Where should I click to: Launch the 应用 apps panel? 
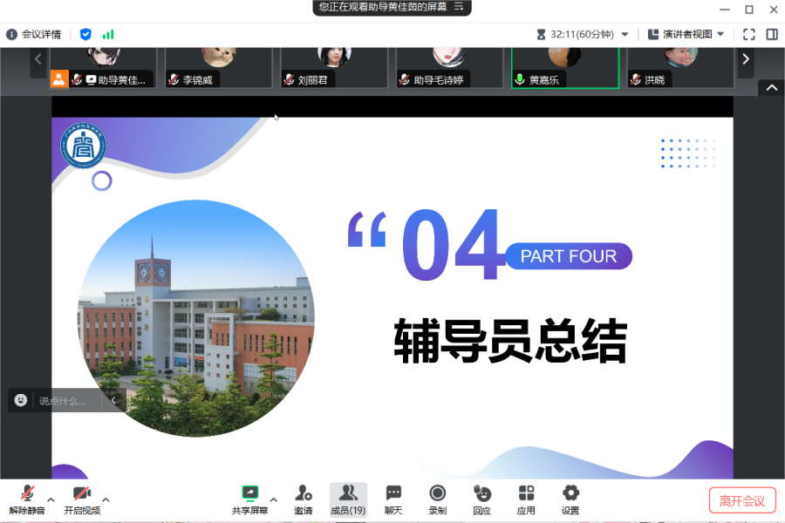[527, 499]
